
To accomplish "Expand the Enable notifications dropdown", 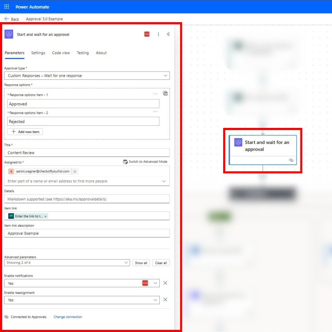I will pyautogui.click(x=156, y=283).
